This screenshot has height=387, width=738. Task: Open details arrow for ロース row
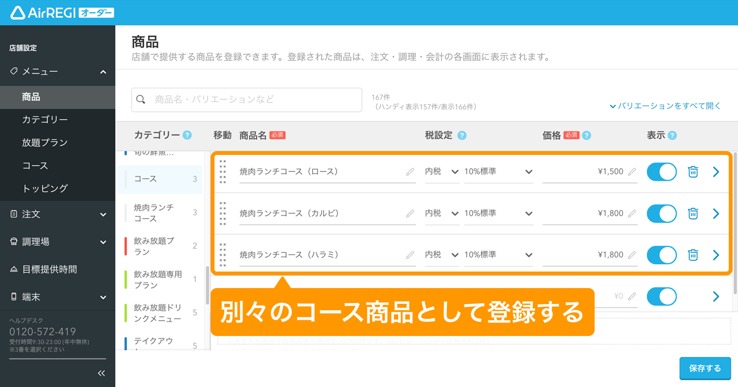pos(716,172)
